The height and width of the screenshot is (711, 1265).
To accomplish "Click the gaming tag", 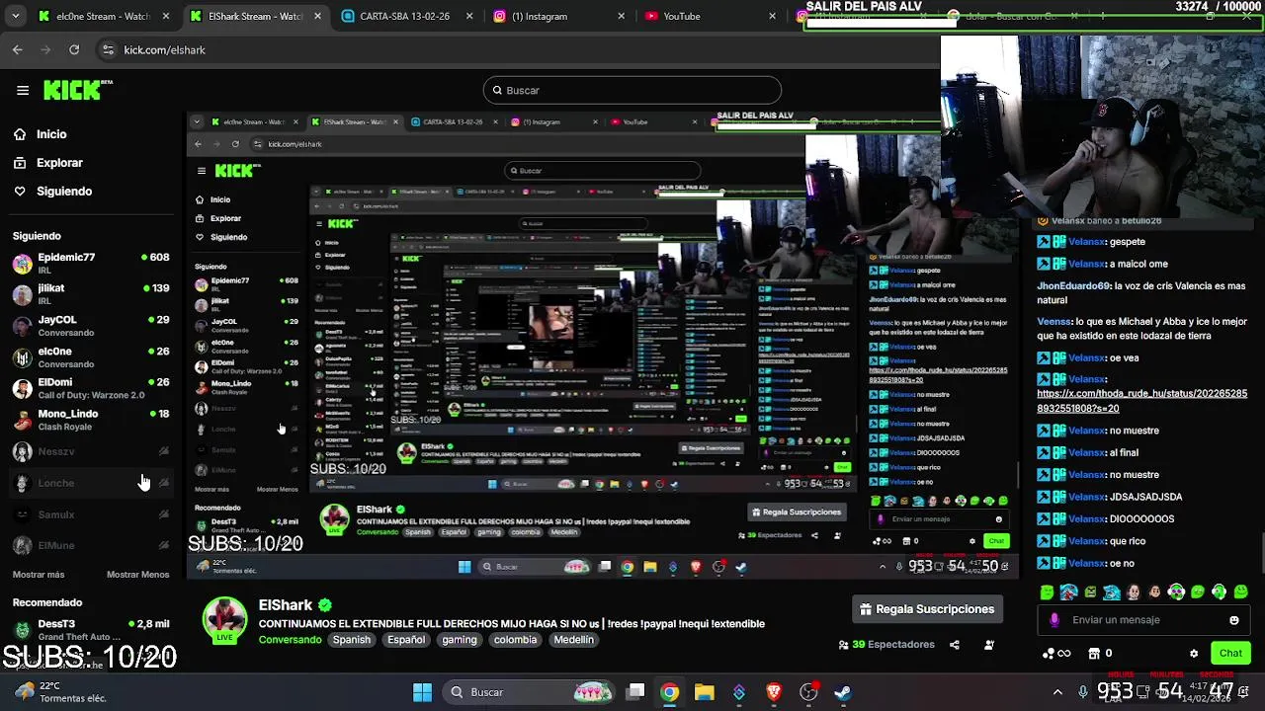I will click(460, 640).
